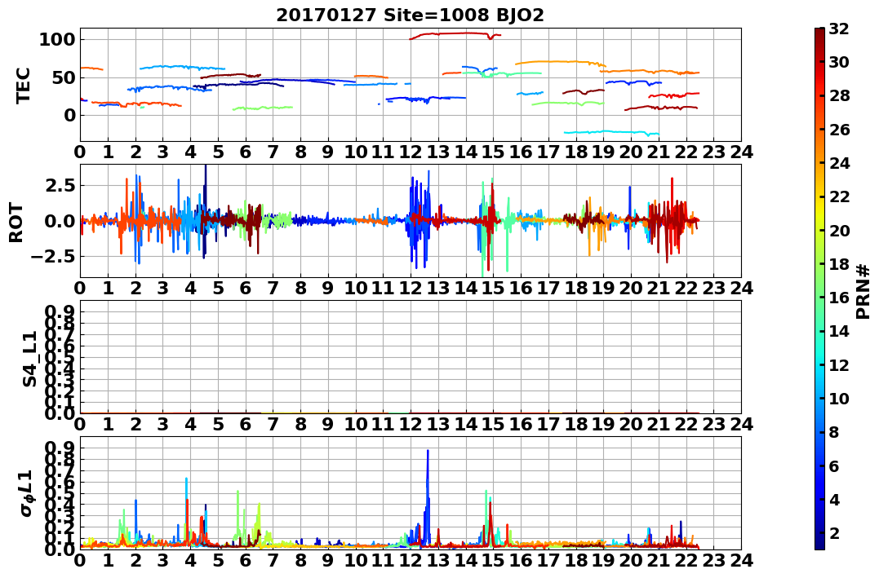The height and width of the screenshot is (578, 879).
Task: Click the colorbar tick label 10
Action: (x=839, y=398)
